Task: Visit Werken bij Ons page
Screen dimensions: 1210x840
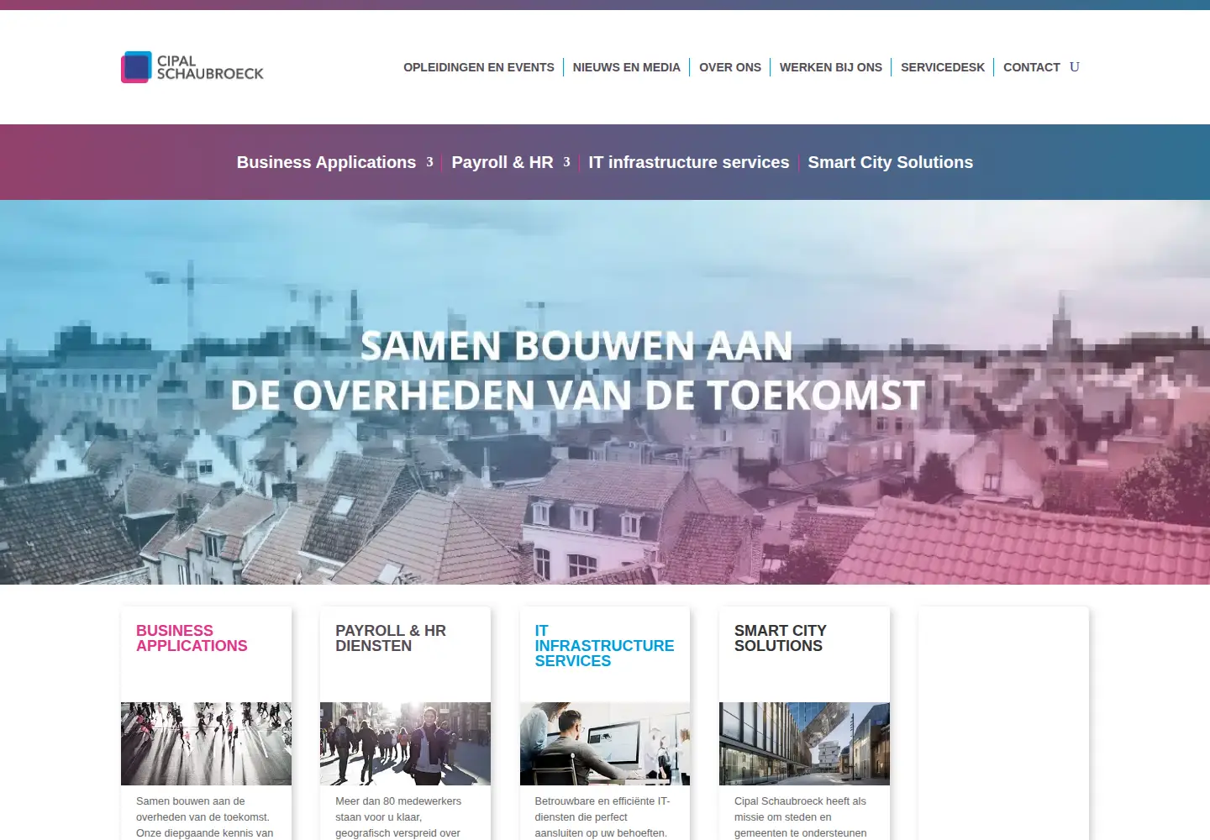Action: click(831, 67)
